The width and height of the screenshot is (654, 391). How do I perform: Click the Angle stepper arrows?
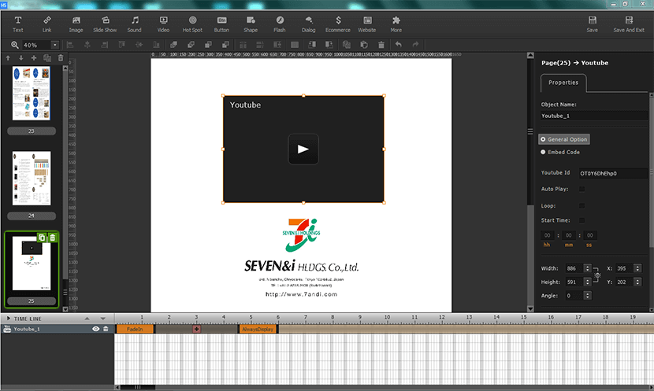pos(587,296)
